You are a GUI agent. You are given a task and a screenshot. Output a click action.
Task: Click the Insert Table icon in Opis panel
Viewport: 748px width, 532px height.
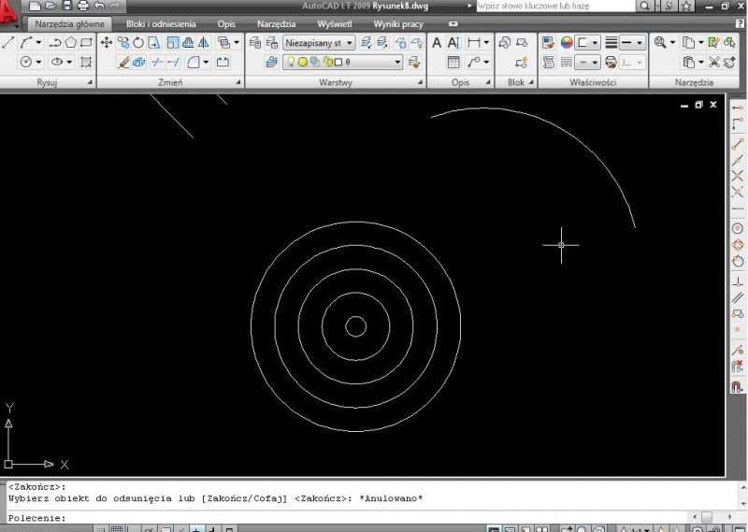pos(453,63)
